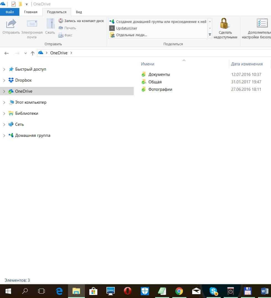Viewport: 271px width, 298px height.
Task: Click the Электронная почта envelope icon
Action: [x=32, y=24]
